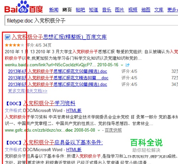Click 评分:4/5 beside the 2013年8月 document
Image resolution: width=178 pixels, height=164 pixels.
(x=129, y=78)
